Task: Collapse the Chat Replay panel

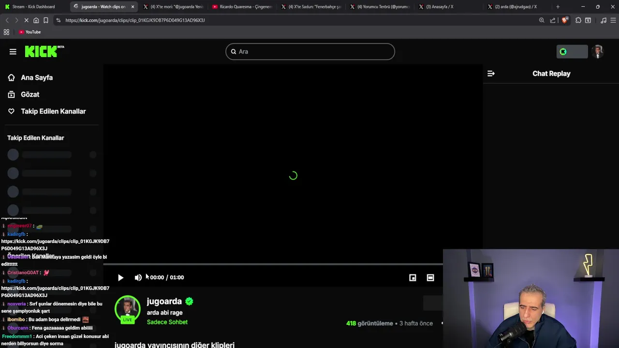Action: point(491,73)
